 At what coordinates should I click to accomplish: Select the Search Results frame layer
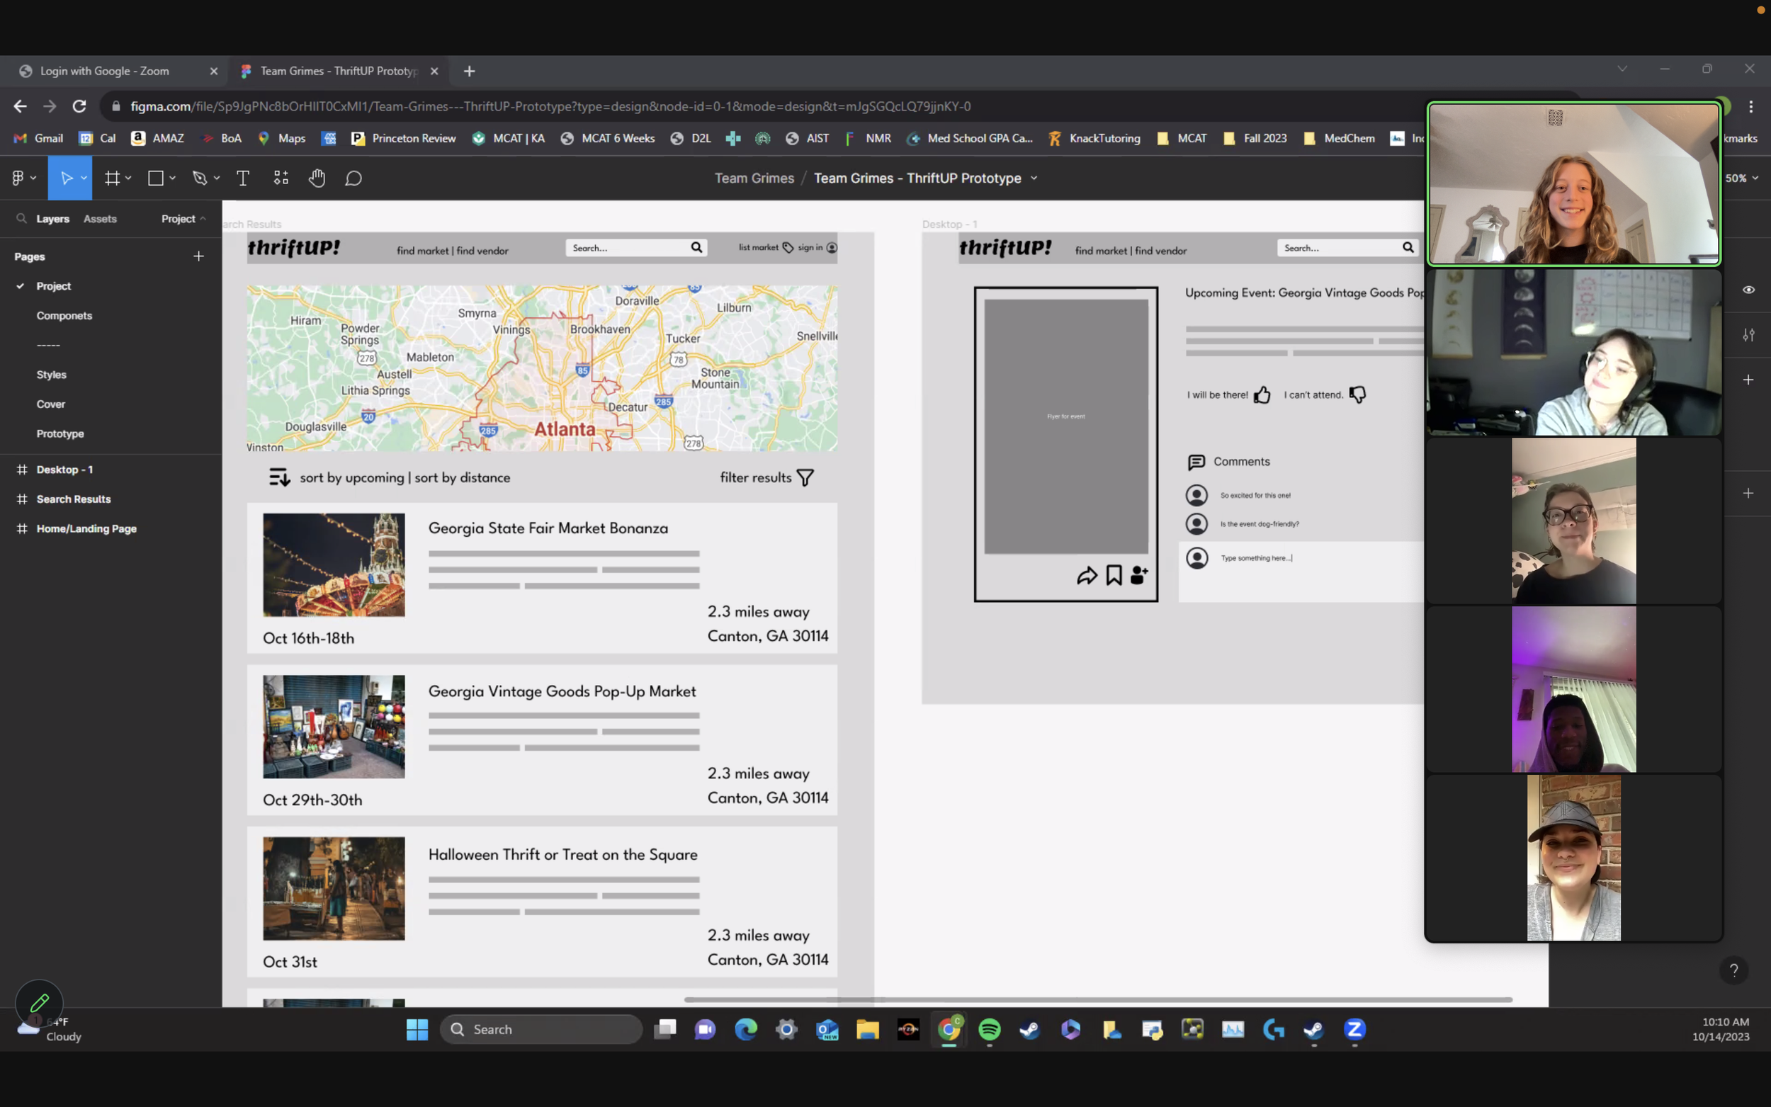click(73, 499)
